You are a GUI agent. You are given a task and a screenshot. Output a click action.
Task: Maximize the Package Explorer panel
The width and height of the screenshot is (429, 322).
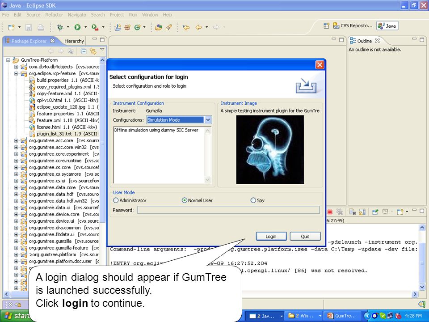pyautogui.click(x=102, y=40)
